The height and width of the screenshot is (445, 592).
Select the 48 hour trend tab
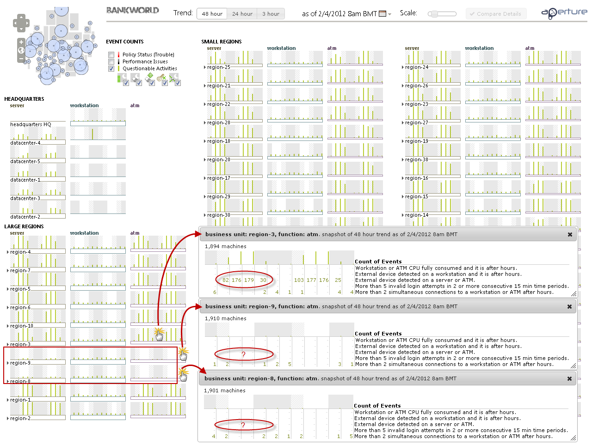click(212, 14)
